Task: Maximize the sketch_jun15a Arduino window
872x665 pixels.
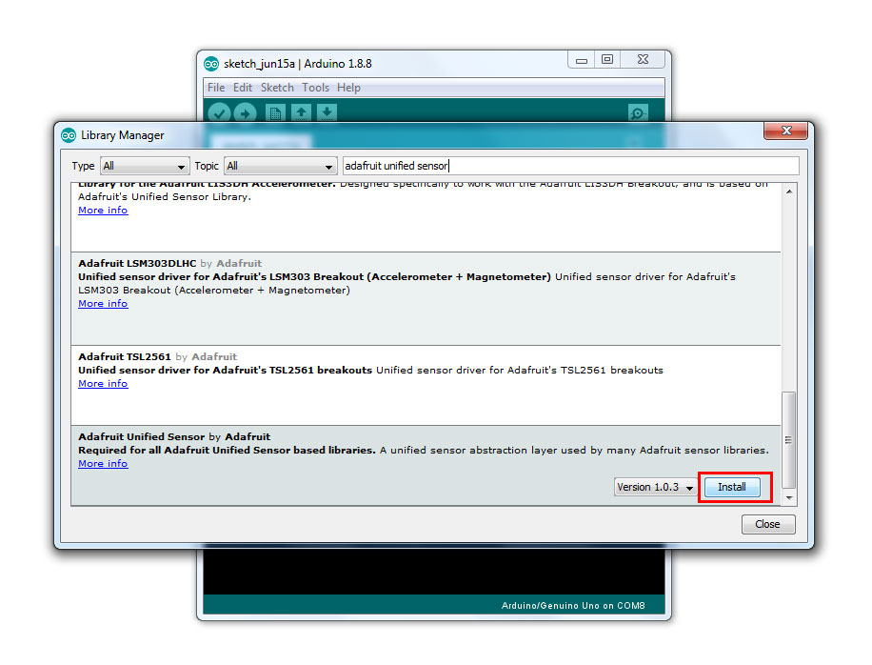Action: [607, 59]
